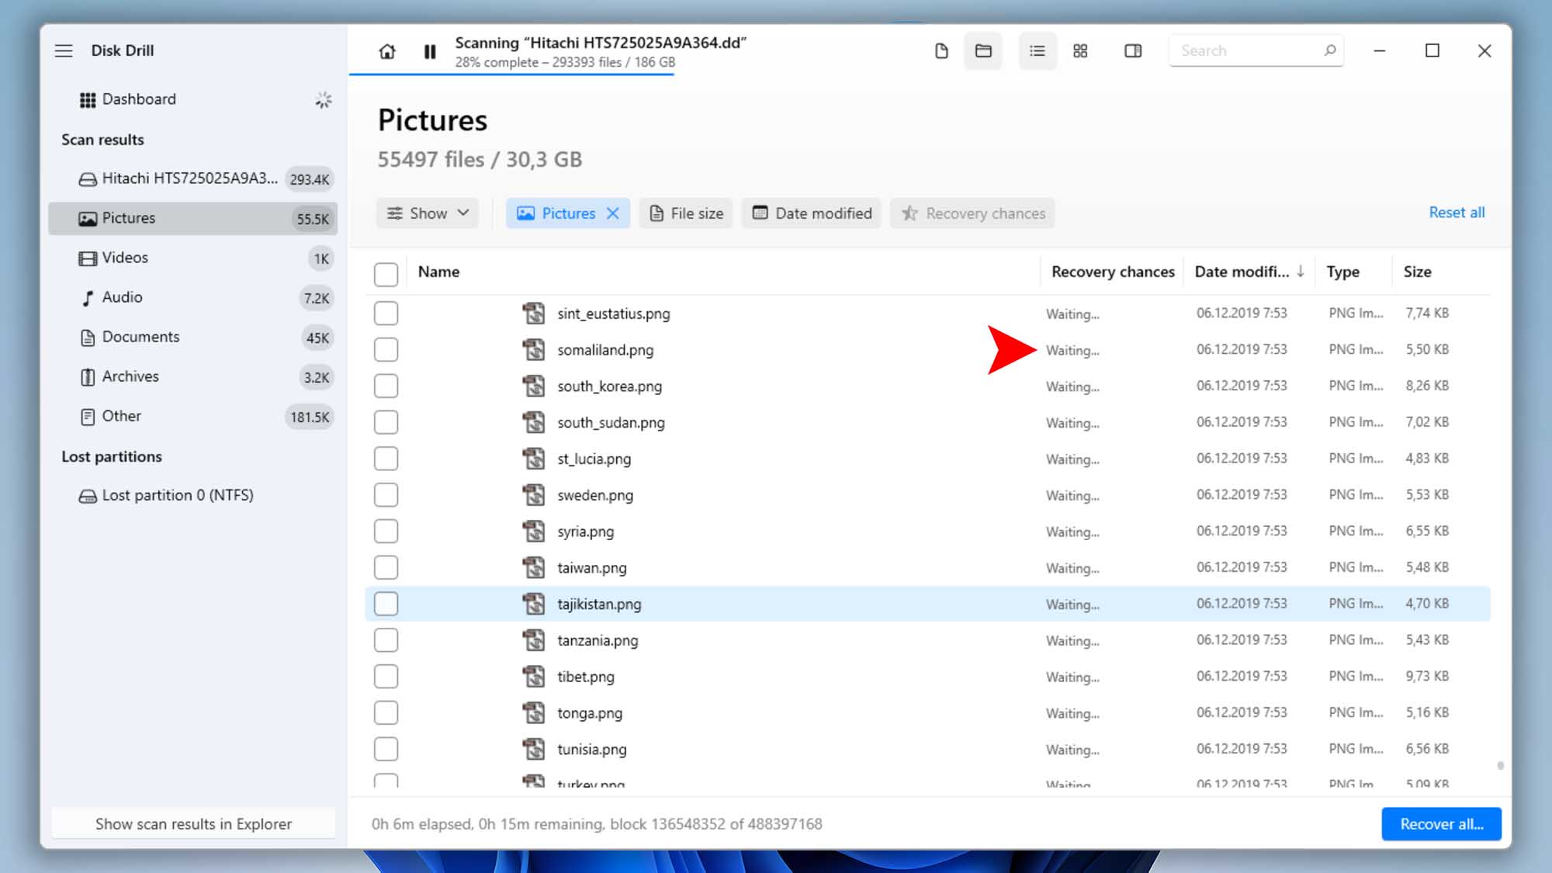Sort by Size column header
This screenshot has height=873, width=1552.
[x=1417, y=272]
